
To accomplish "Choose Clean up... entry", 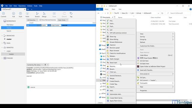I will click(x=121, y=72).
